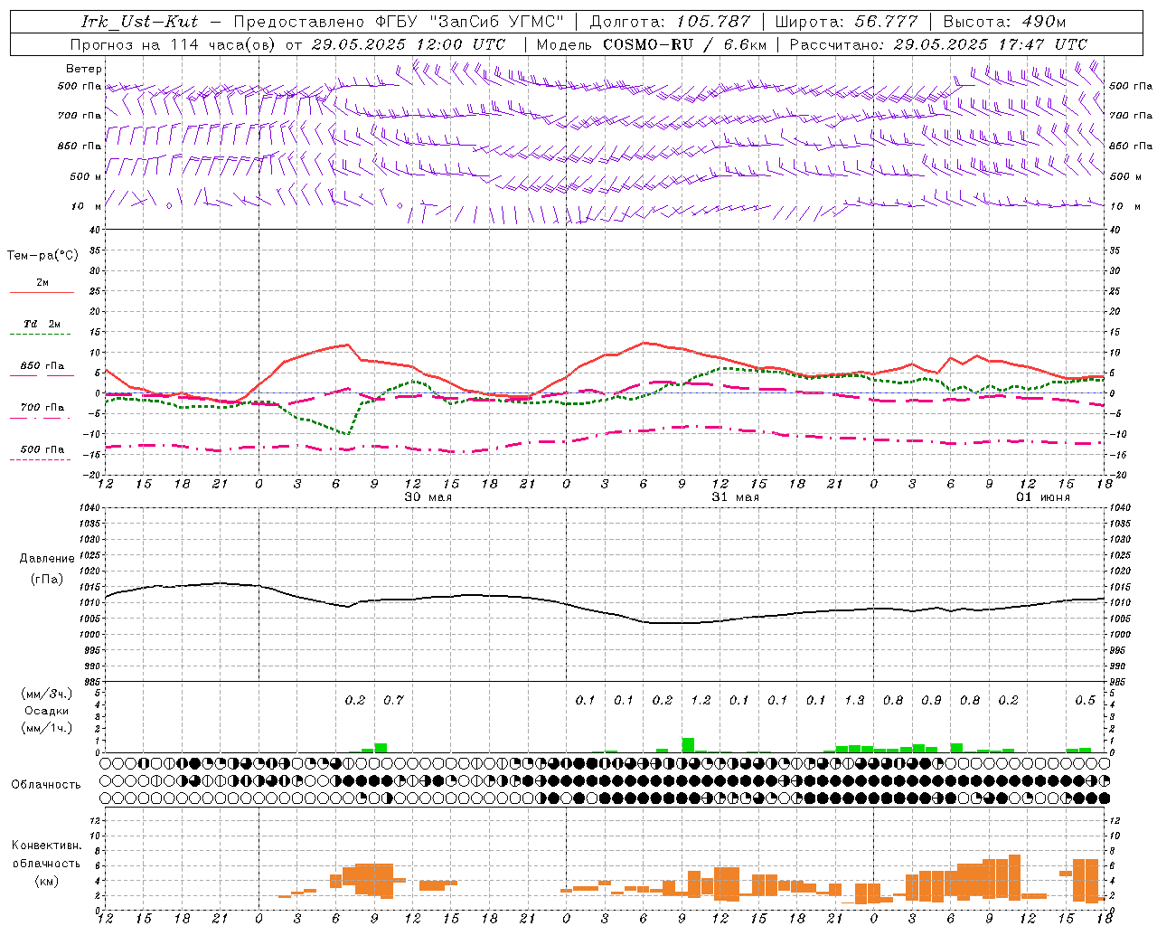Click the station name Irk_Ust-Kut
Image resolution: width=1157 pixels, height=926 pixels.
(139, 22)
